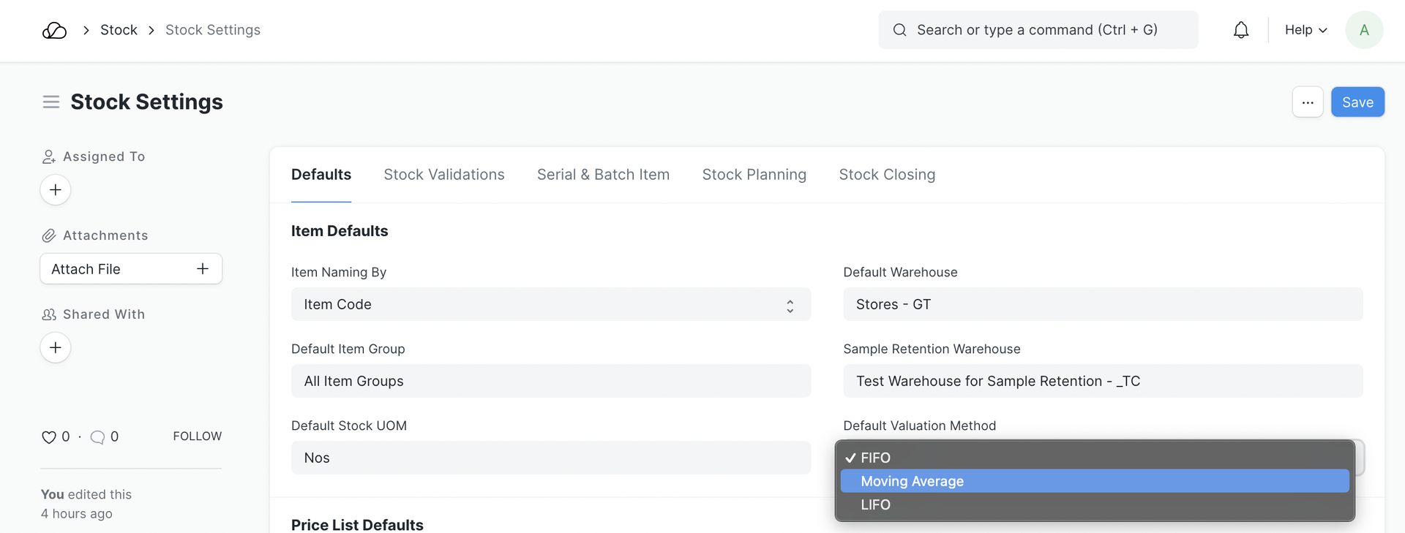Click the heart like icon
The width and height of the screenshot is (1405, 533).
pyautogui.click(x=49, y=437)
